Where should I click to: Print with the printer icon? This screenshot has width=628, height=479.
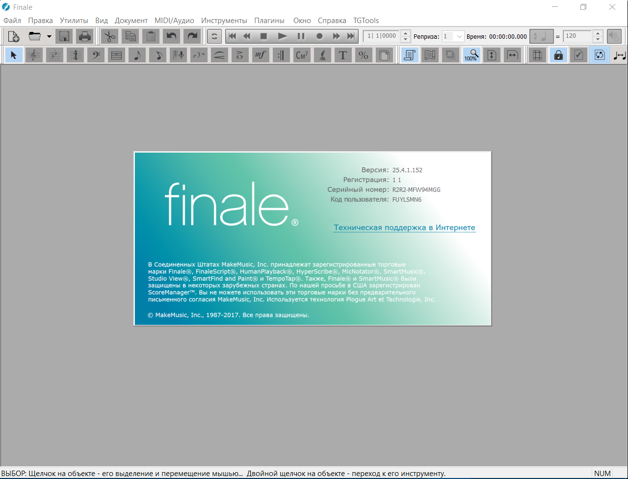pyautogui.click(x=85, y=36)
